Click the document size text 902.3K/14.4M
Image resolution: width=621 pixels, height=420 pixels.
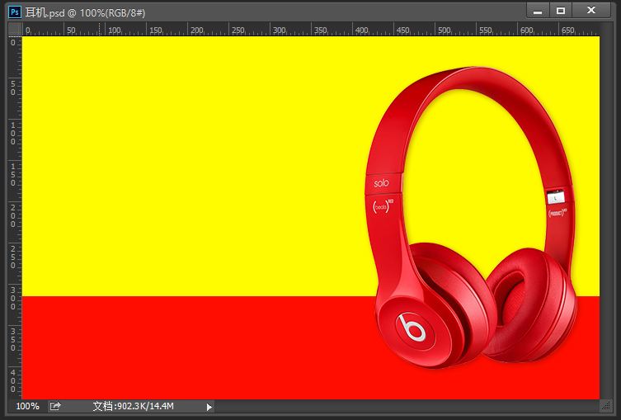pos(133,406)
